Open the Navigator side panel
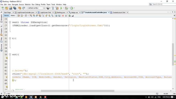Screen dimensions: 176x99 tap(1, 18)
